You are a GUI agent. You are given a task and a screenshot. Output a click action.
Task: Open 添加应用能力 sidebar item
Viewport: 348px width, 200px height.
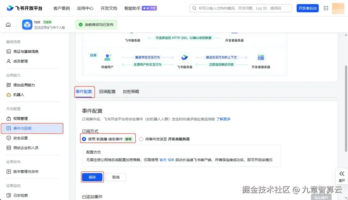coord(33,85)
